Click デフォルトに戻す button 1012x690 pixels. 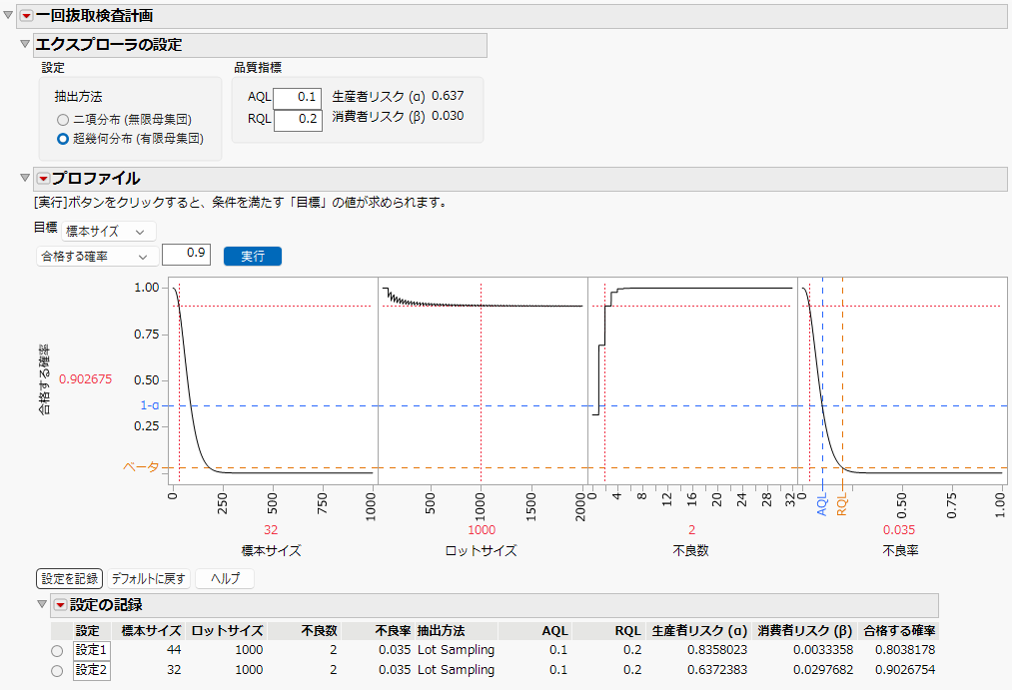tap(149, 579)
